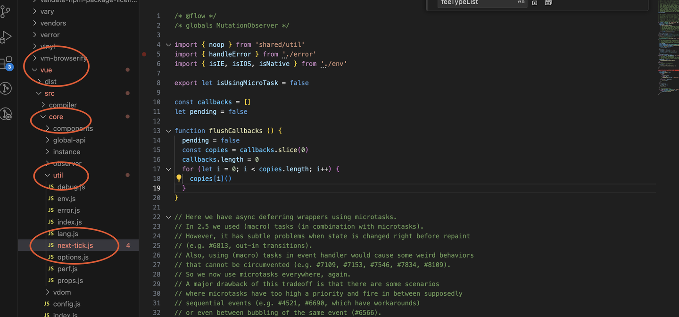Screen dimensions: 679x317
Task: Open the Run and Debug view
Action: (6, 37)
